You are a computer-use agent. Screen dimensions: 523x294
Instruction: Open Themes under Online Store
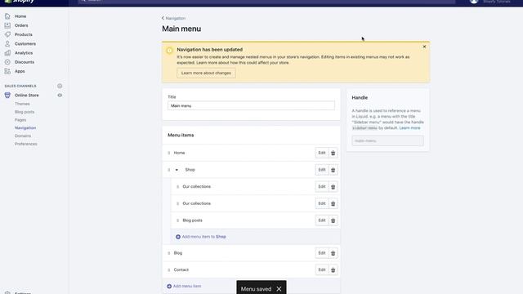pos(22,104)
